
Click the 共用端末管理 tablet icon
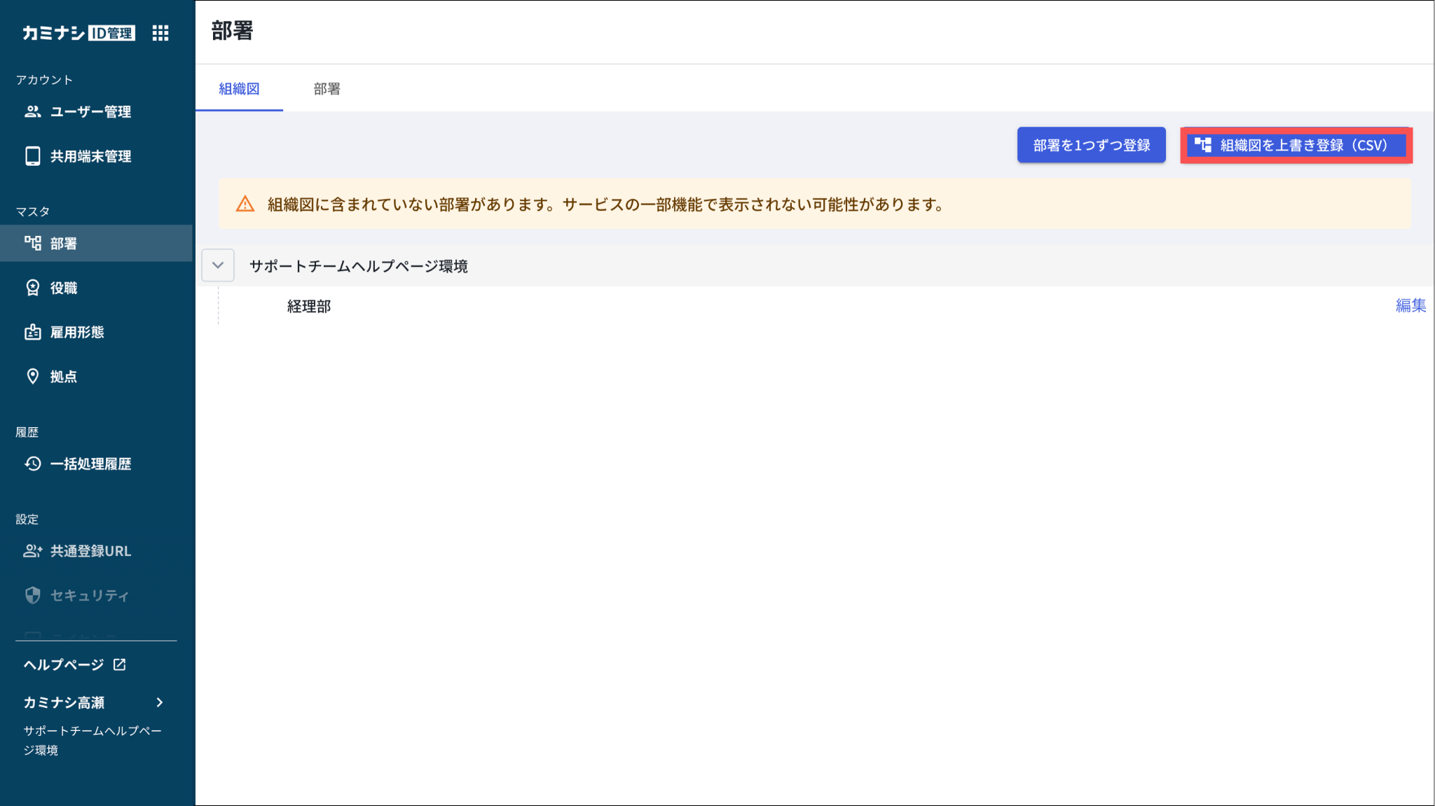[32, 156]
